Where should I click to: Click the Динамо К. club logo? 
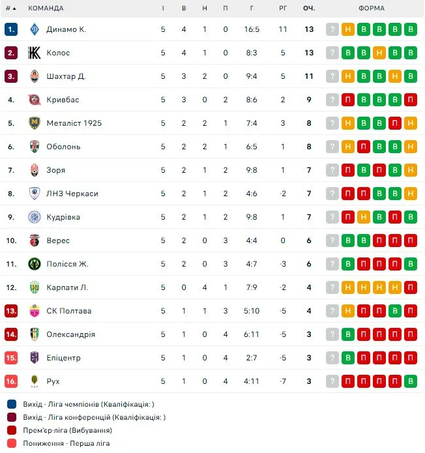pos(35,29)
